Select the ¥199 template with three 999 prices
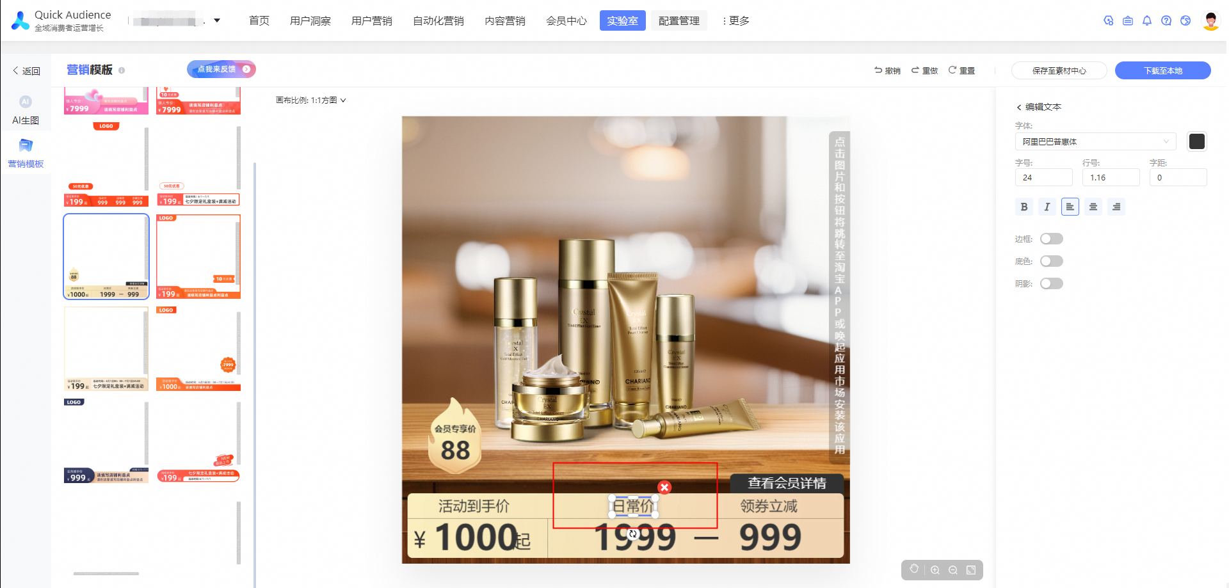Image resolution: width=1229 pixels, height=588 pixels. (x=106, y=164)
